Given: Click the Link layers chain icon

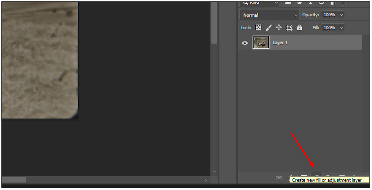Looking at the screenshot, I should (279, 177).
